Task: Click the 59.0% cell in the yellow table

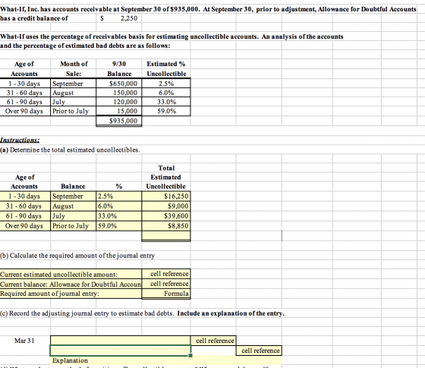Action: pyautogui.click(x=118, y=226)
